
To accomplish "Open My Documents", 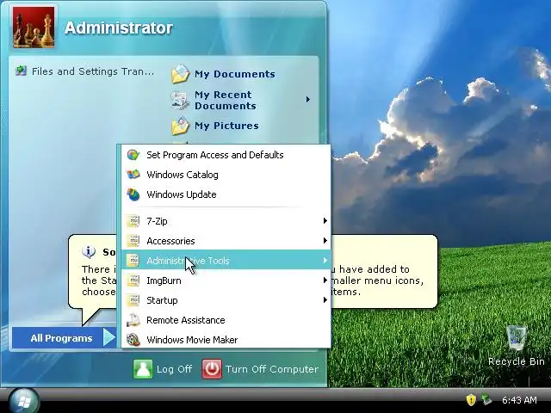I will [x=234, y=74].
